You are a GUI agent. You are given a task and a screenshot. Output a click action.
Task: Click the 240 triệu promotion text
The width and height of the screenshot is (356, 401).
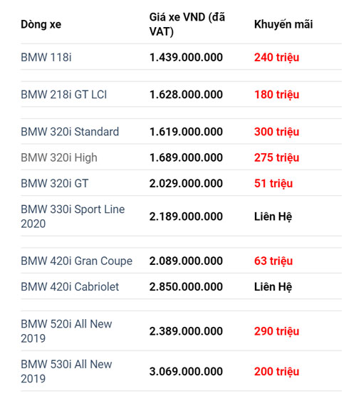coord(276,58)
